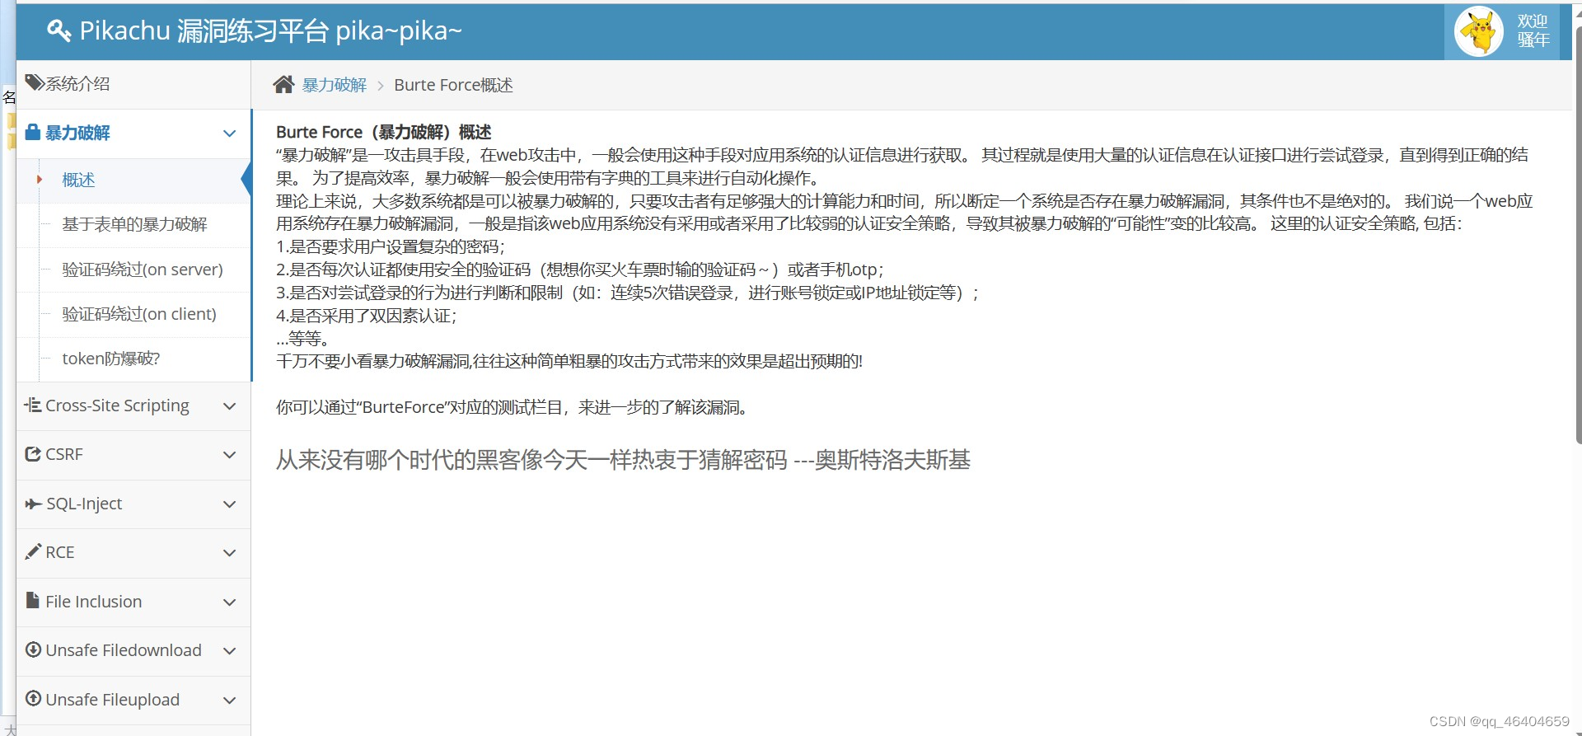The height and width of the screenshot is (736, 1582).
Task: Click the File Inclusion file icon
Action: (33, 600)
